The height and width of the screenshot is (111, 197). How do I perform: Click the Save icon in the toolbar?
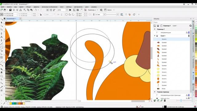pos(10,10)
